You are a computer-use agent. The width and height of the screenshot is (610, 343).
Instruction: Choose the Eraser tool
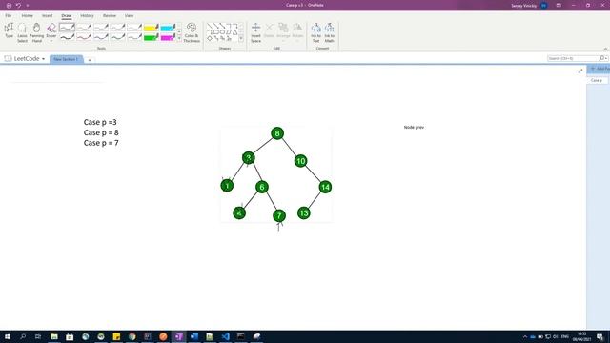click(x=51, y=30)
